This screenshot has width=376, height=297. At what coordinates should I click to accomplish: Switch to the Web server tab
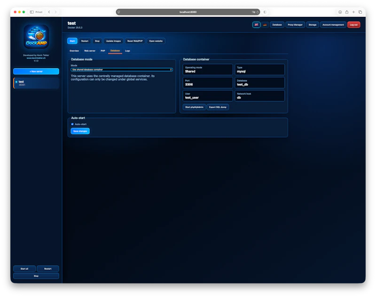pos(90,51)
